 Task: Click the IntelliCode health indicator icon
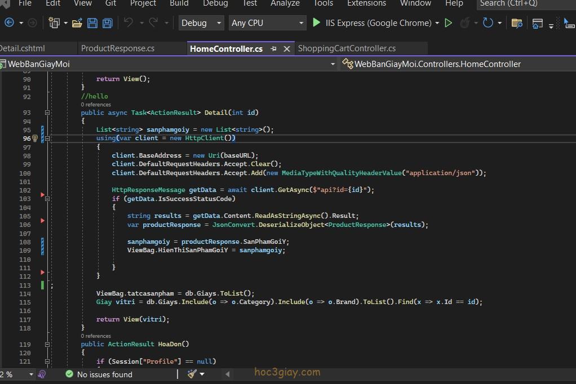pos(42,374)
